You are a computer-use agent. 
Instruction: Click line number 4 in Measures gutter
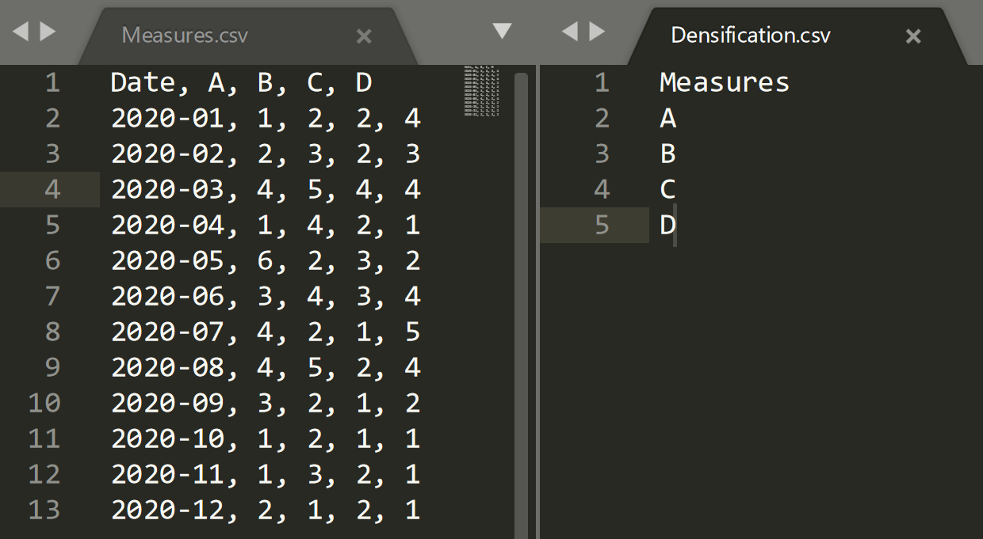[x=52, y=190]
